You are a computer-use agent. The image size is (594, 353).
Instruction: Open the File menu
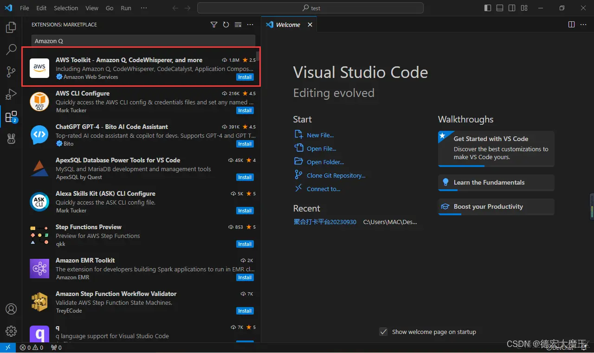point(25,8)
